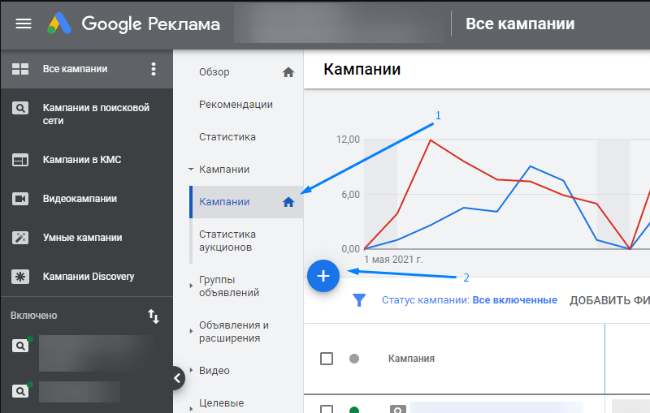Screen dimensions: 650x413
Task: Open Умные кампании
Action: 82,238
